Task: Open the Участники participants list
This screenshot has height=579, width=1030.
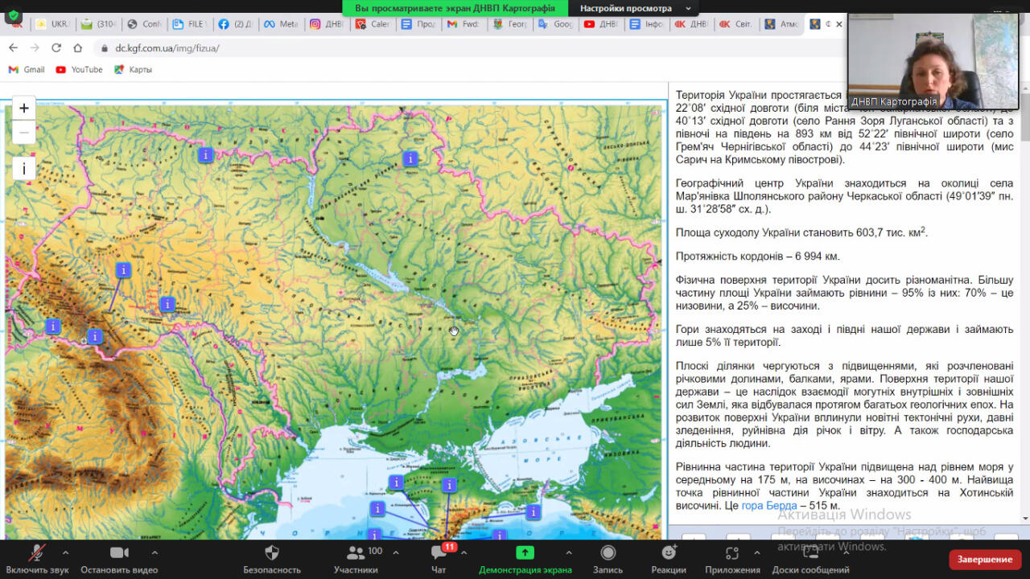Action: coord(356,560)
